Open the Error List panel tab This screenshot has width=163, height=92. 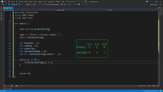point(5,88)
